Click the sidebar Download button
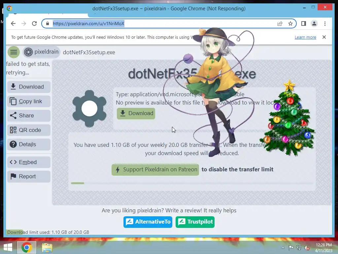The image size is (338, 254). [29, 87]
